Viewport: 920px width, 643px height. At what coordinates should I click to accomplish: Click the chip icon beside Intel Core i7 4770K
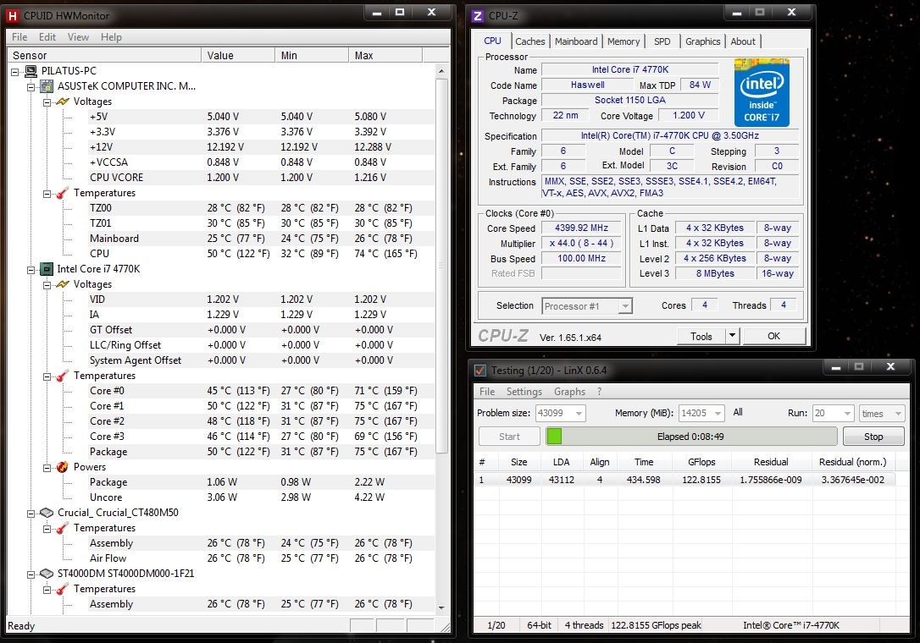click(x=47, y=269)
